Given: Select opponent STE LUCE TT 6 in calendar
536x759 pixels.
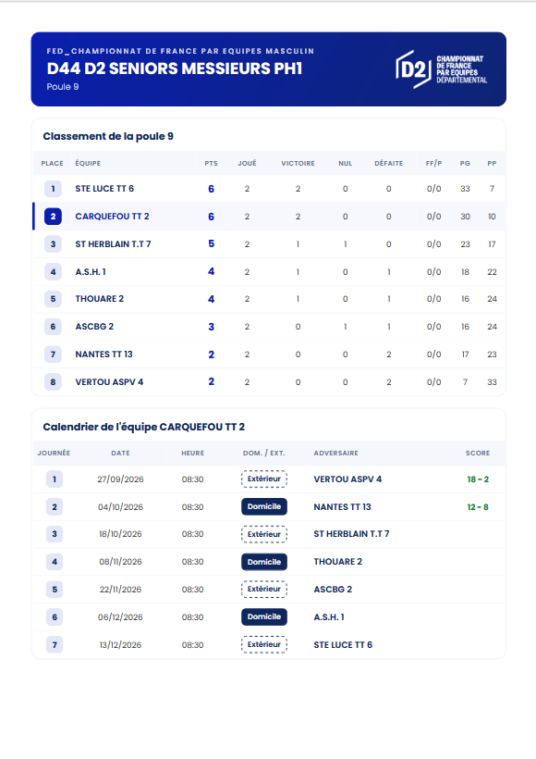Looking at the screenshot, I should click(343, 645).
